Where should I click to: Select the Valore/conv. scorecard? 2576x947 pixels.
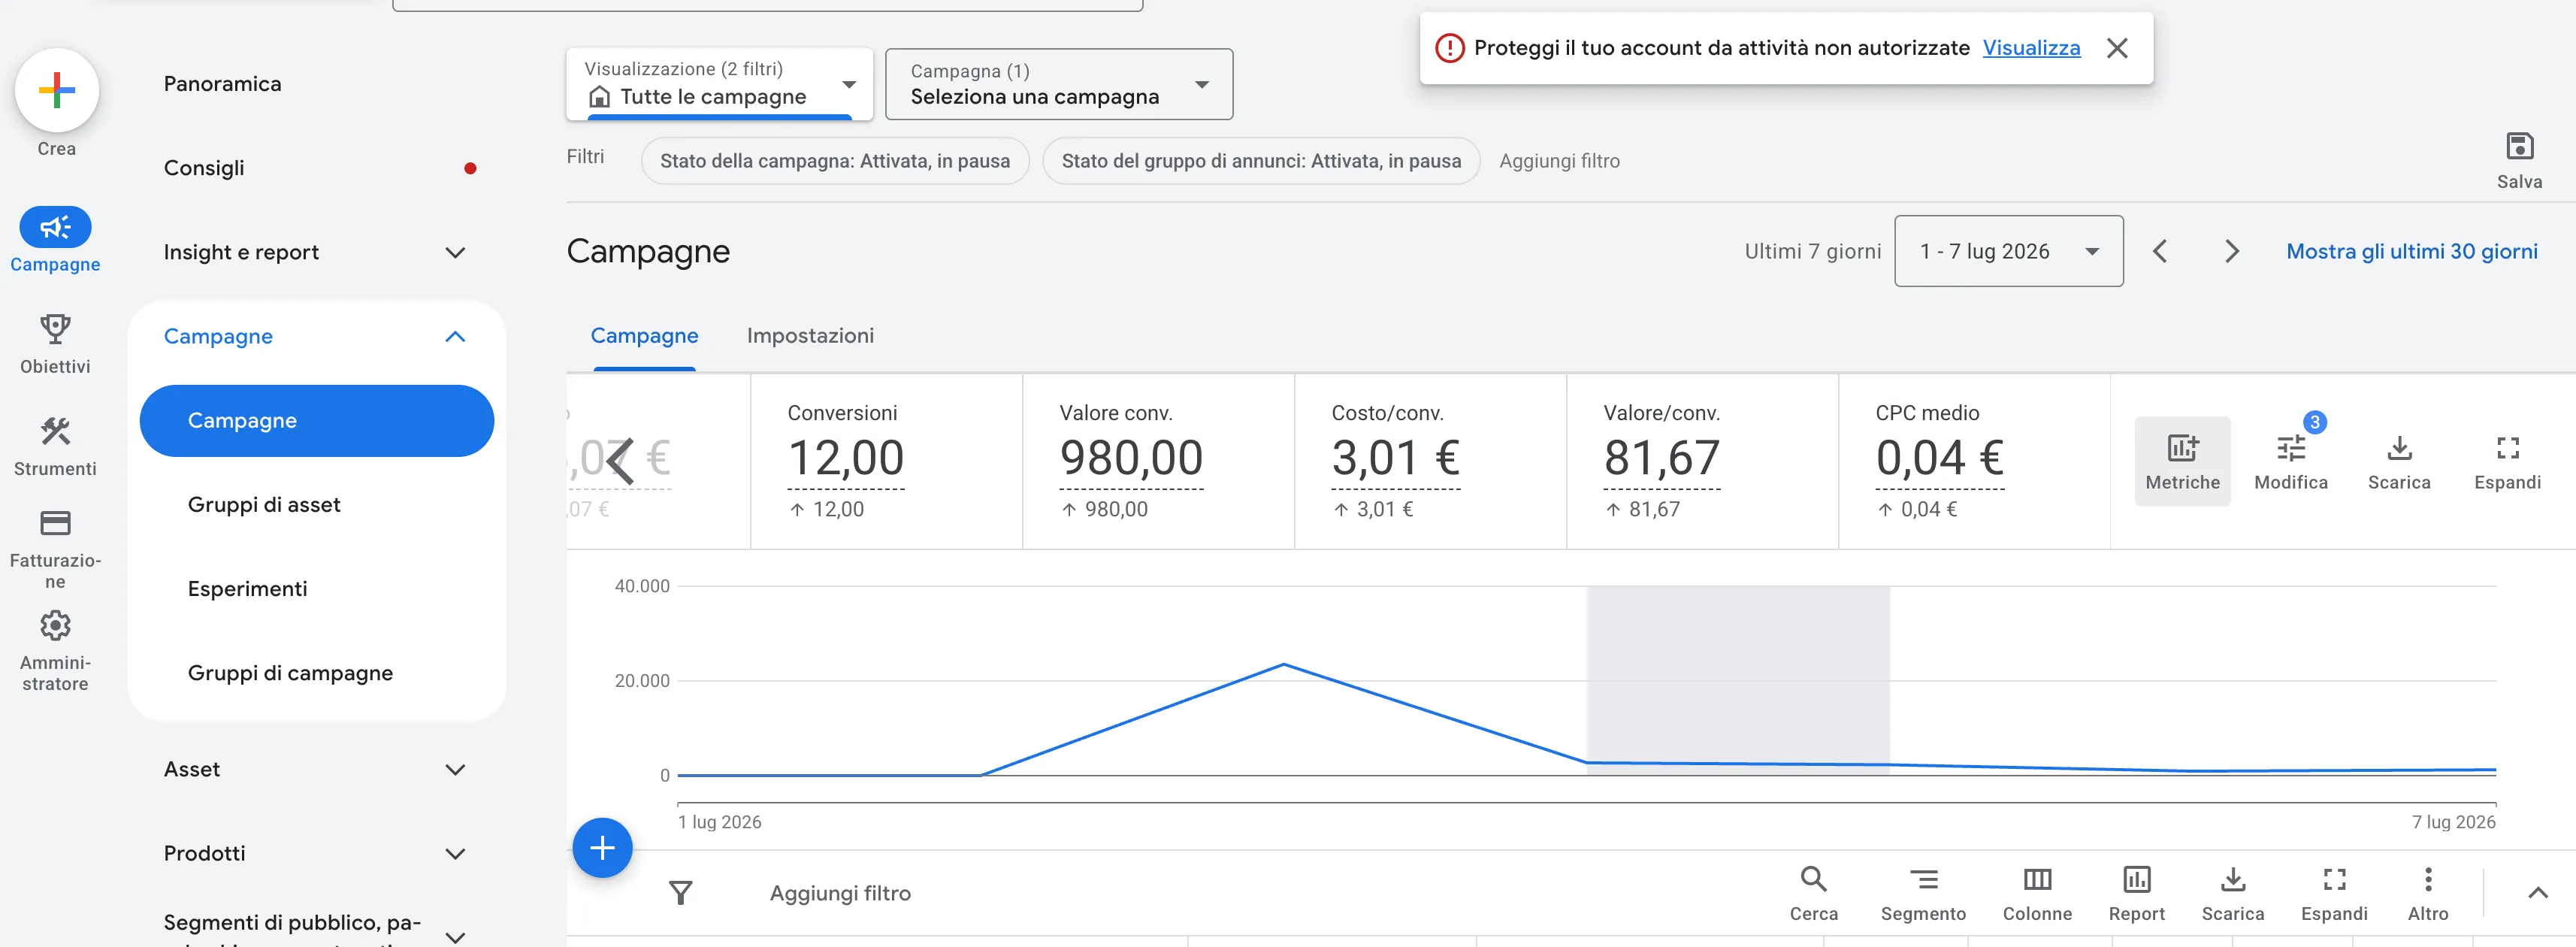click(1702, 461)
